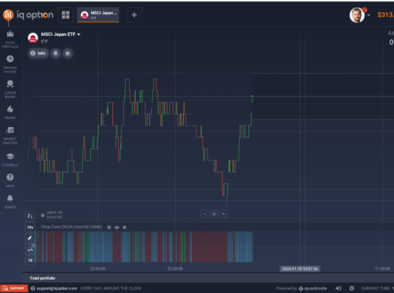Screen dimensions: 394x293
Task: Add a new asset tab with plus
Action: coord(134,15)
